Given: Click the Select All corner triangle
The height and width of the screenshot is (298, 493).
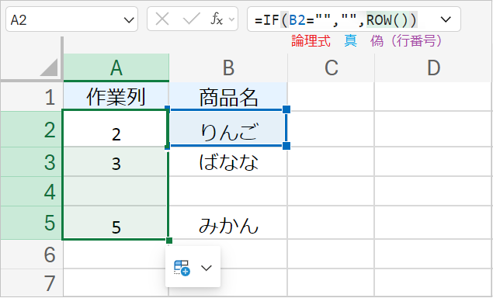Looking at the screenshot, I should (x=49, y=67).
